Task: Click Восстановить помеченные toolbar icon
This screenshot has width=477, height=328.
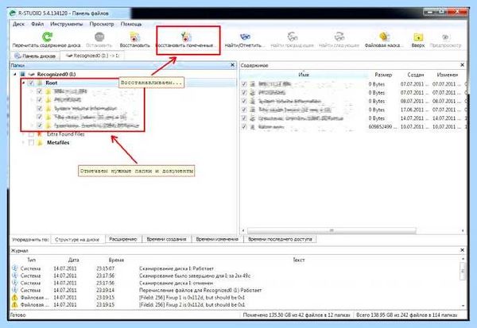Action: [x=186, y=37]
